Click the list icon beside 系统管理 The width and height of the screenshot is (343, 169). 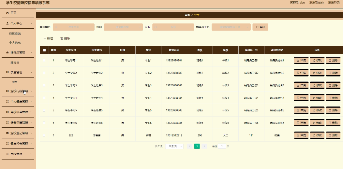coord(7,154)
